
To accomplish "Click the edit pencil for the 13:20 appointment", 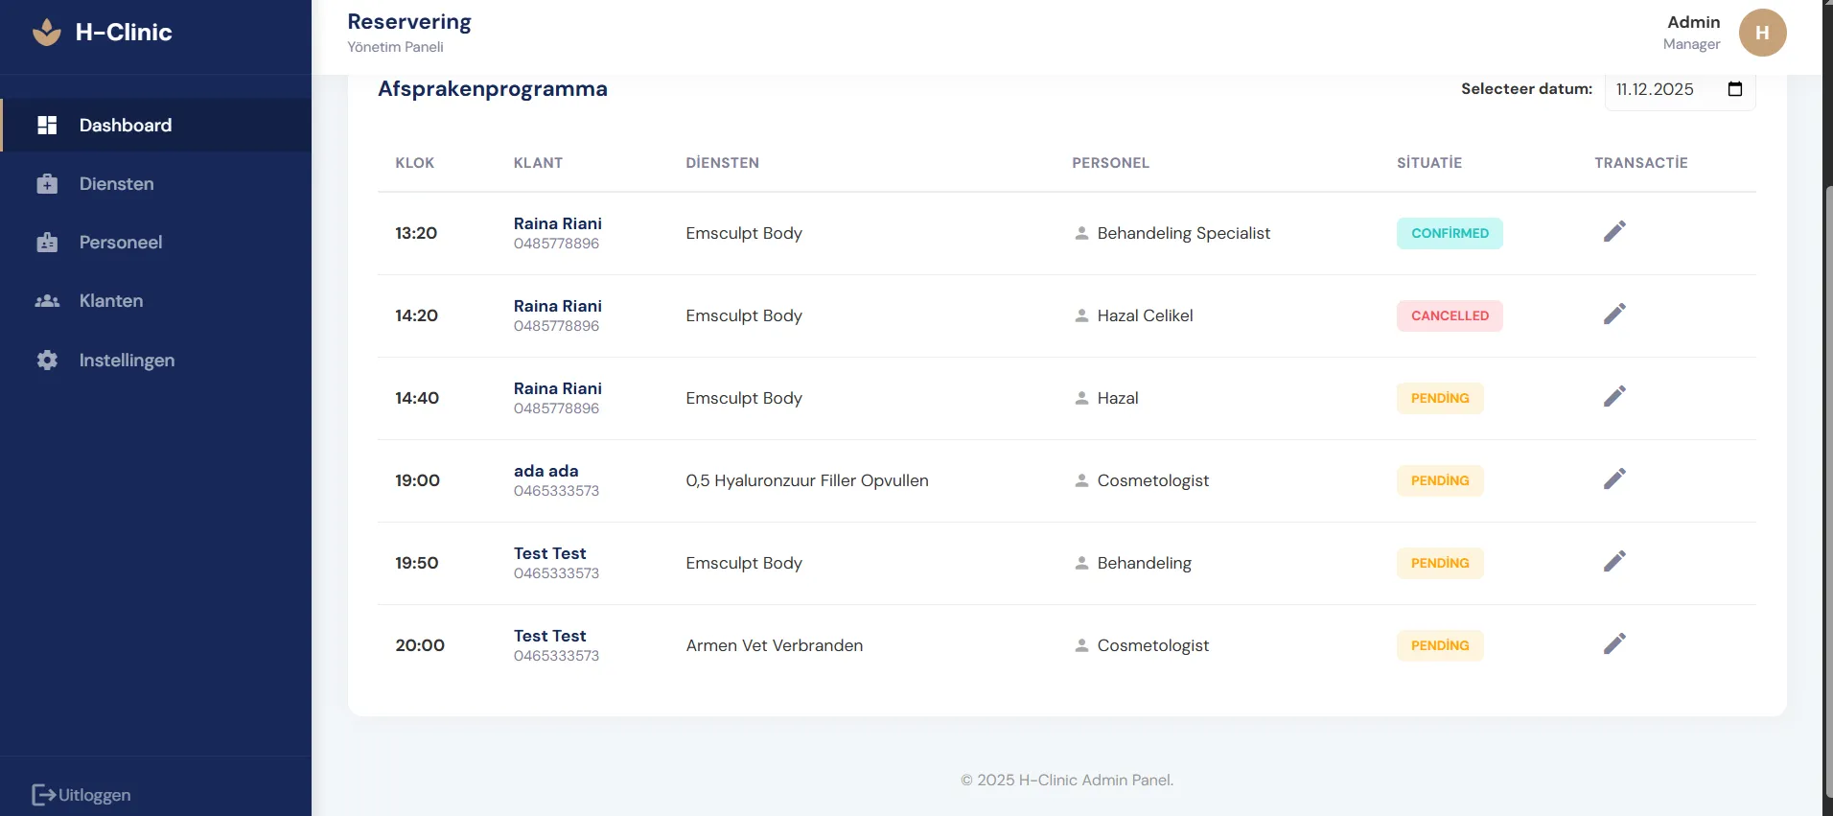I will [x=1614, y=231].
